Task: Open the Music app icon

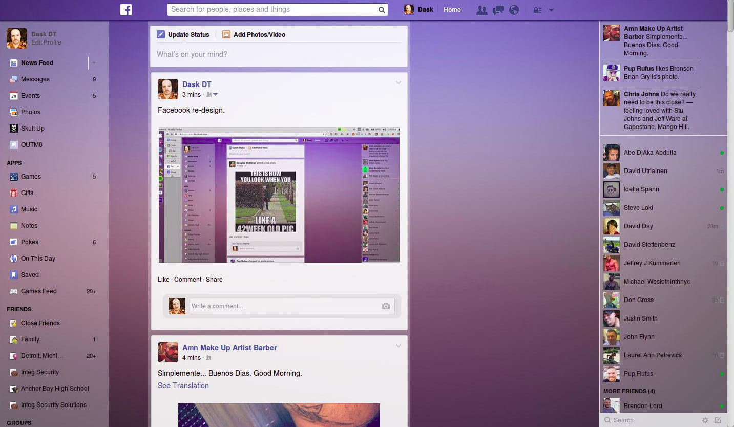Action: pyautogui.click(x=14, y=209)
